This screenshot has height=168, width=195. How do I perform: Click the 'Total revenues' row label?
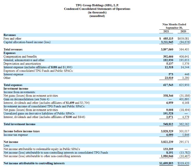13,49
